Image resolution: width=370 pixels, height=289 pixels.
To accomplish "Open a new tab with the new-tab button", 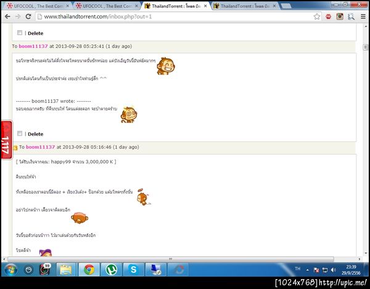I will click(x=286, y=6).
